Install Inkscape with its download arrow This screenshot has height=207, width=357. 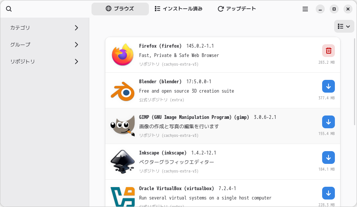coord(328,157)
